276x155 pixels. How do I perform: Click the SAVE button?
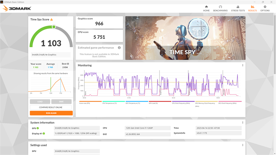61,102
